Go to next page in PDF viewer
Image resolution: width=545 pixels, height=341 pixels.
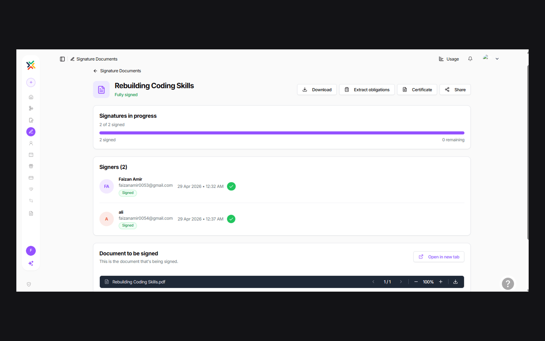tap(401, 282)
